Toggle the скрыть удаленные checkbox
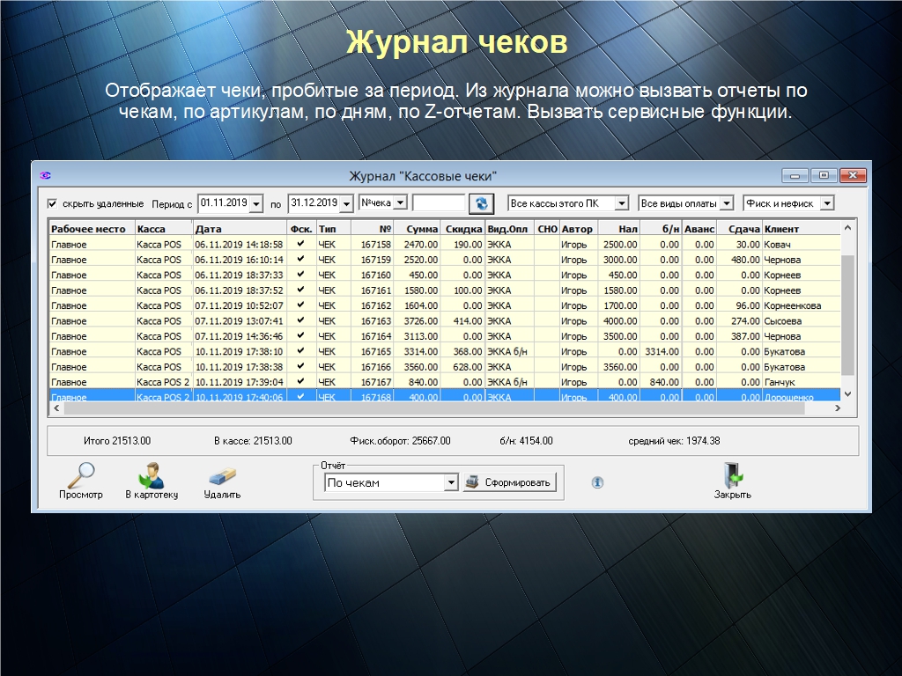 [52, 203]
